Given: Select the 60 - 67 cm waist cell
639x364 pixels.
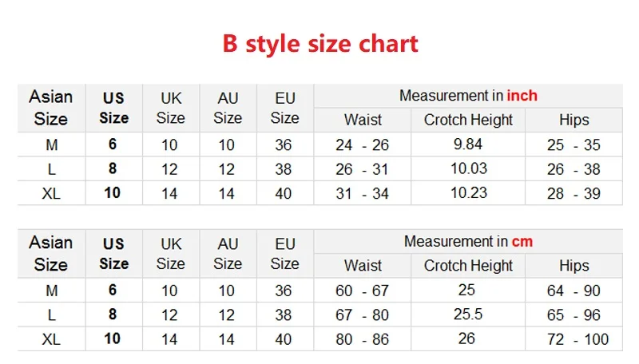Looking at the screenshot, I should pyautogui.click(x=363, y=291).
